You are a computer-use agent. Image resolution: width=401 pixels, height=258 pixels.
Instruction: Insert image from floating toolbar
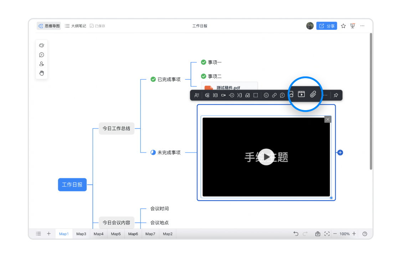(x=291, y=94)
